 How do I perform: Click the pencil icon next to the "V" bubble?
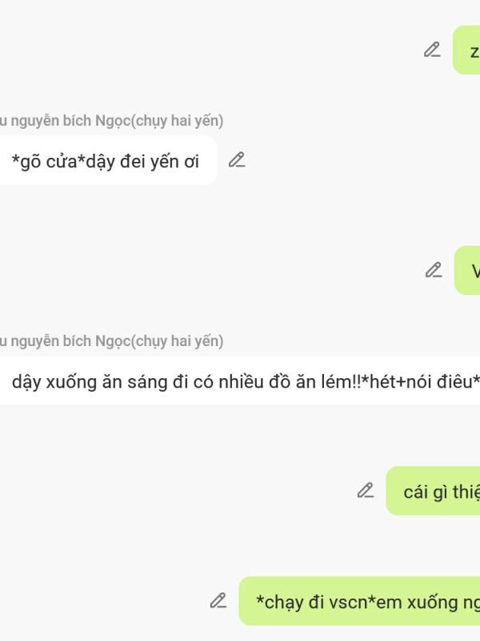434,270
